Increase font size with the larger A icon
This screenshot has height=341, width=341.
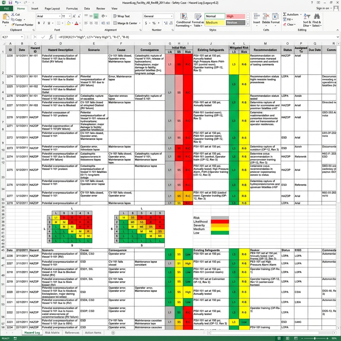[x=74, y=16]
